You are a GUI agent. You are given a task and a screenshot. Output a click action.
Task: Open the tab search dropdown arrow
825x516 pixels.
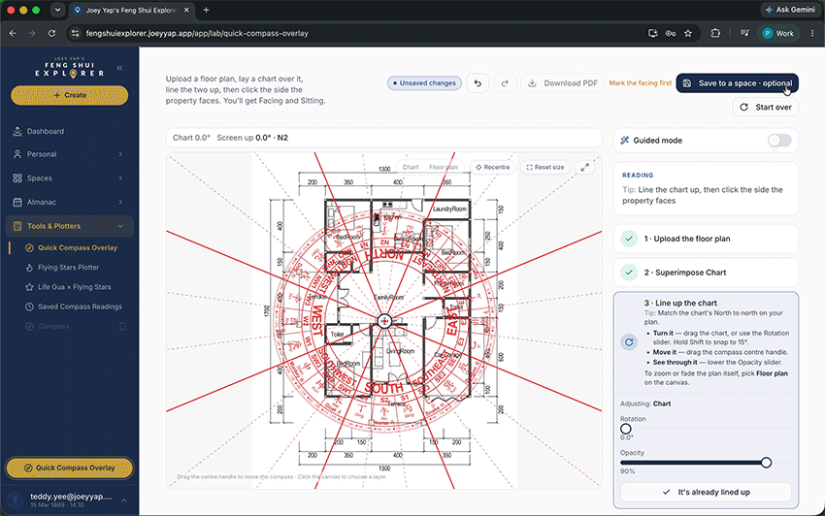57,10
